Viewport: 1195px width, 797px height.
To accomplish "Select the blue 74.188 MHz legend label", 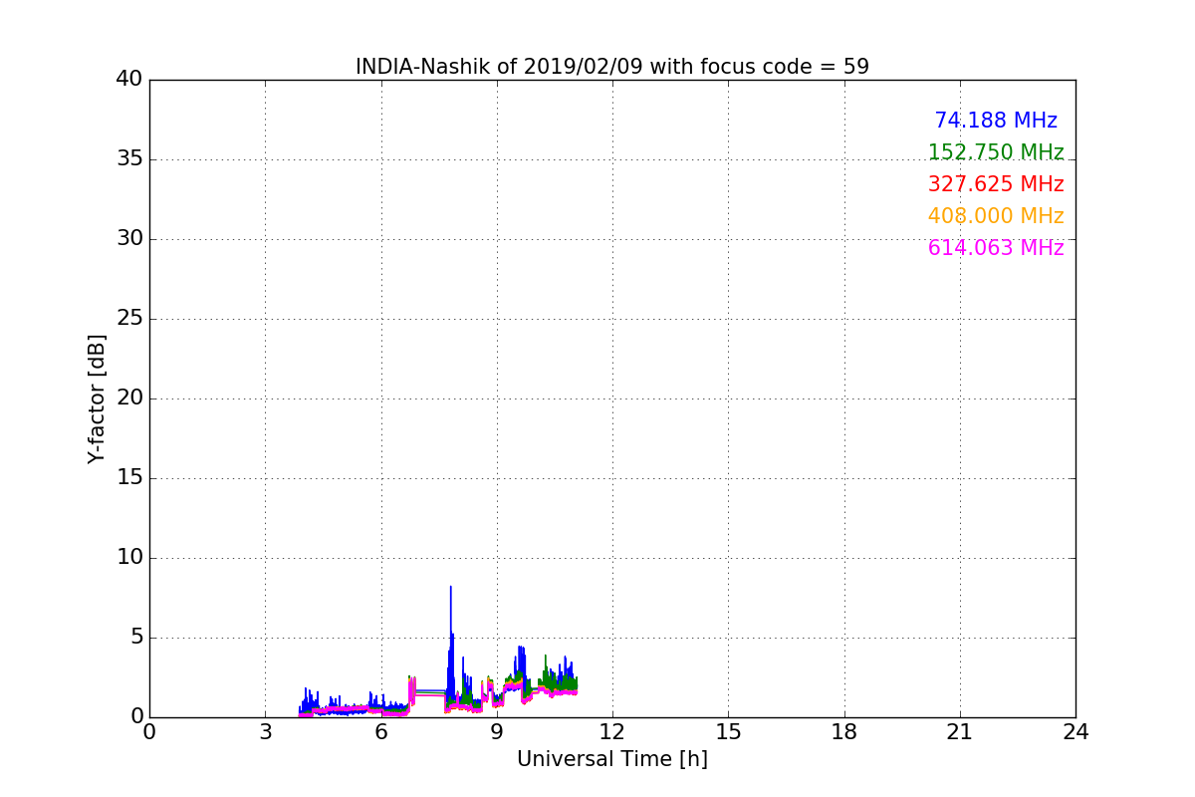I will 996,121.
